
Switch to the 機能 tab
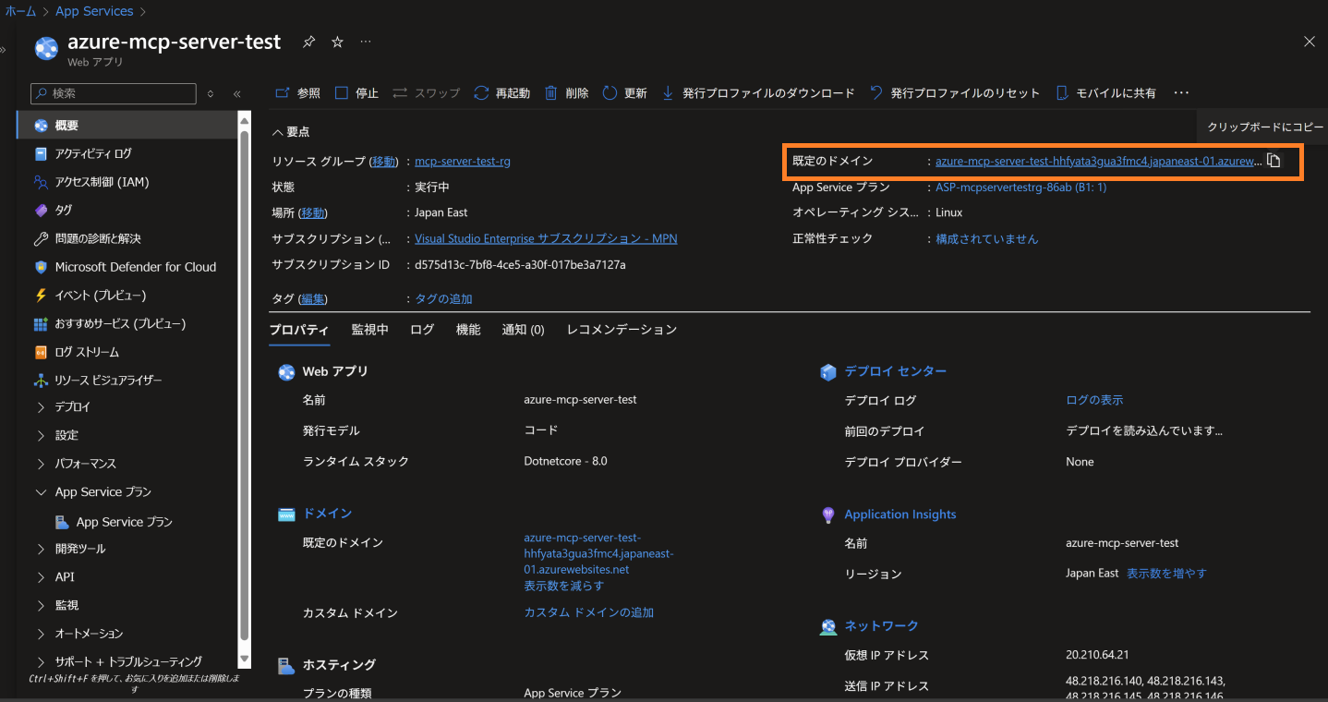coord(468,330)
